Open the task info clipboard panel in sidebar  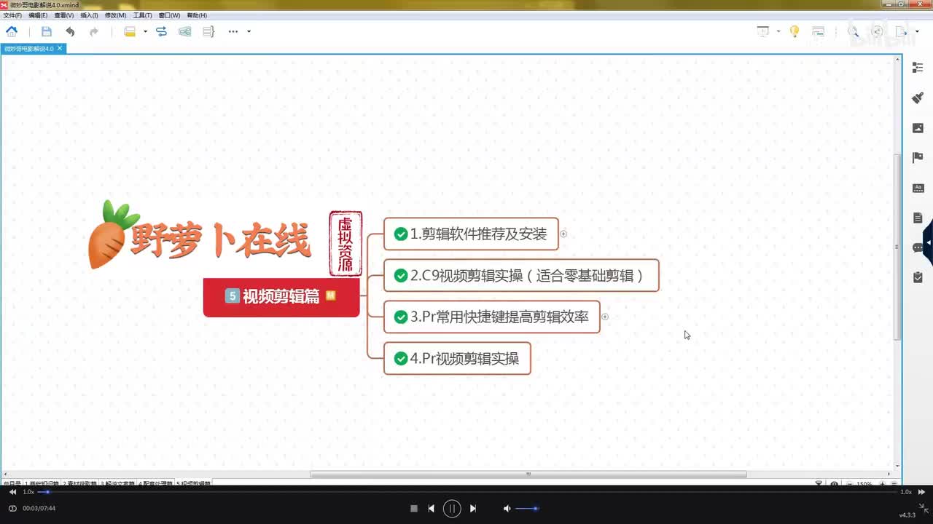[x=918, y=277]
